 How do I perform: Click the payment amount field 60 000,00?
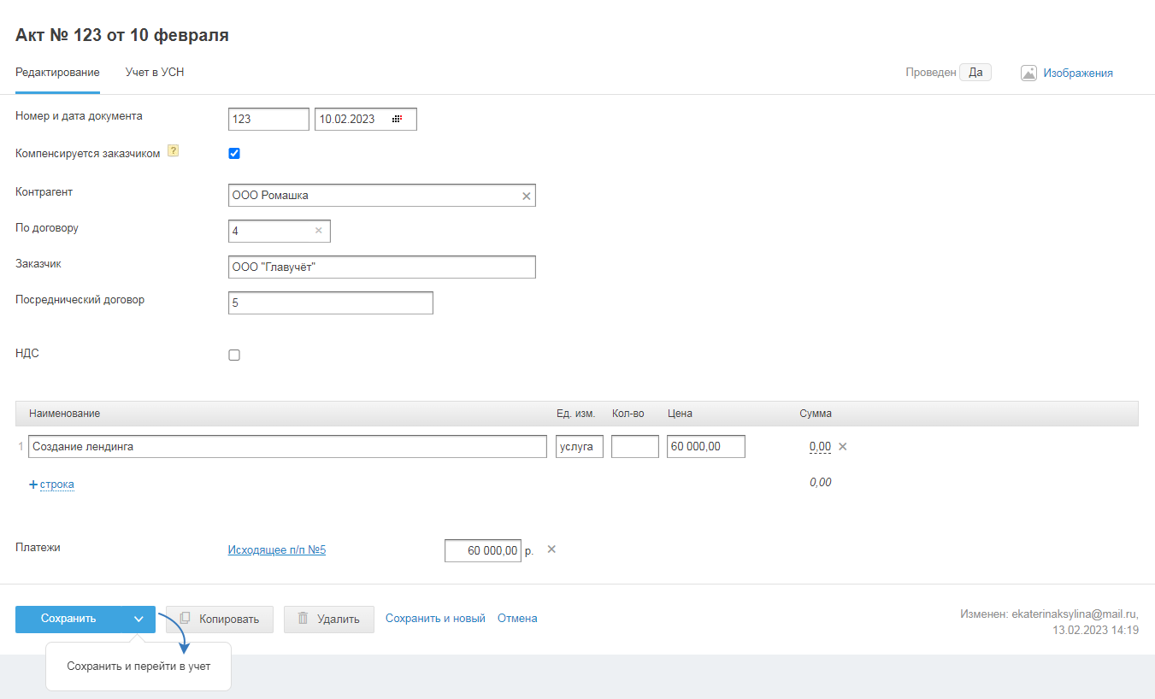(x=483, y=551)
